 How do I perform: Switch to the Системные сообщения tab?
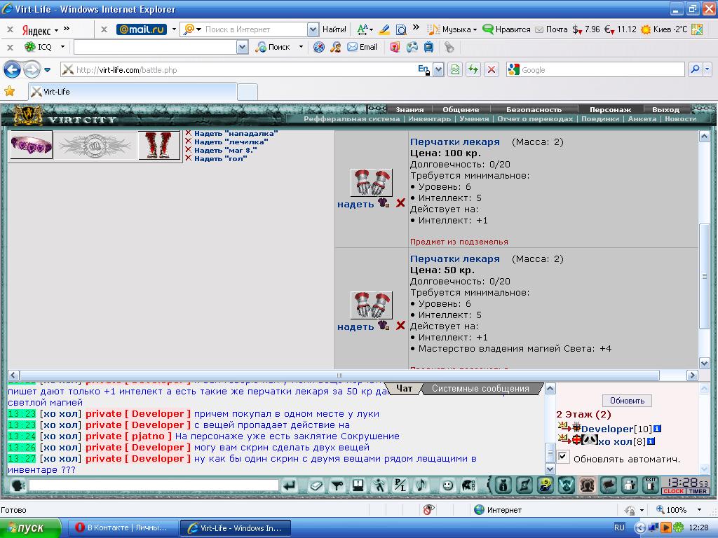480,388
